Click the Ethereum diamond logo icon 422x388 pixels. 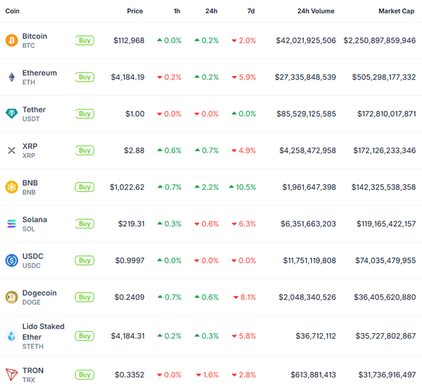tap(11, 77)
